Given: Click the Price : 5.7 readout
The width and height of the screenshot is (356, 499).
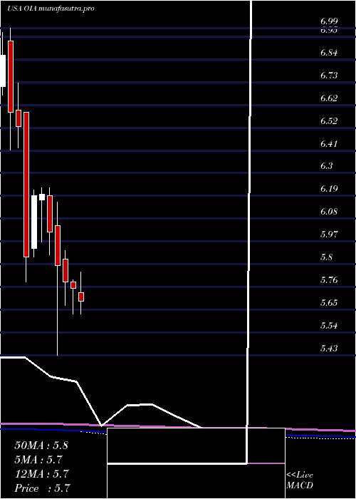Looking at the screenshot, I should (42, 488).
